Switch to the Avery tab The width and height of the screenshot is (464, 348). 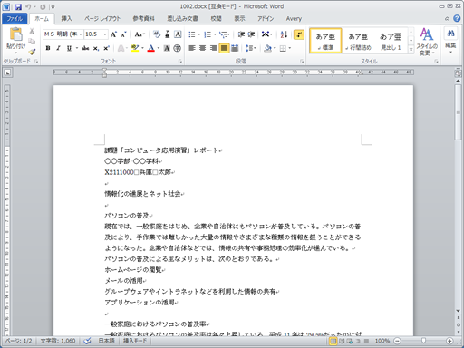tap(294, 19)
